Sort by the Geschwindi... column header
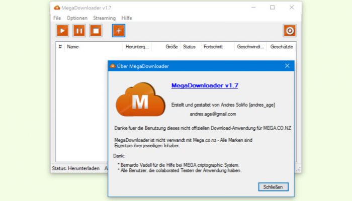Screen dimensions: 352x201 click(x=250, y=47)
